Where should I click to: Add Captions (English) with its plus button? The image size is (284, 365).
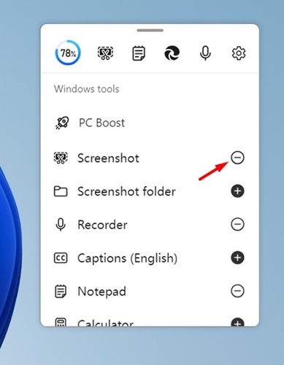[x=237, y=258]
